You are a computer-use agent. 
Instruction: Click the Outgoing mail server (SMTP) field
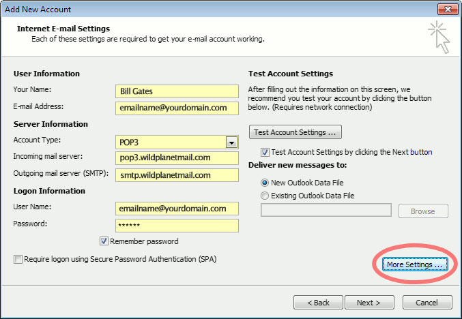[177, 174]
